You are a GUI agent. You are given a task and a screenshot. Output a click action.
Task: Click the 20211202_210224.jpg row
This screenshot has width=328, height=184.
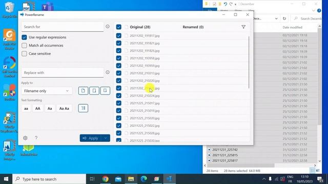click(x=182, y=96)
